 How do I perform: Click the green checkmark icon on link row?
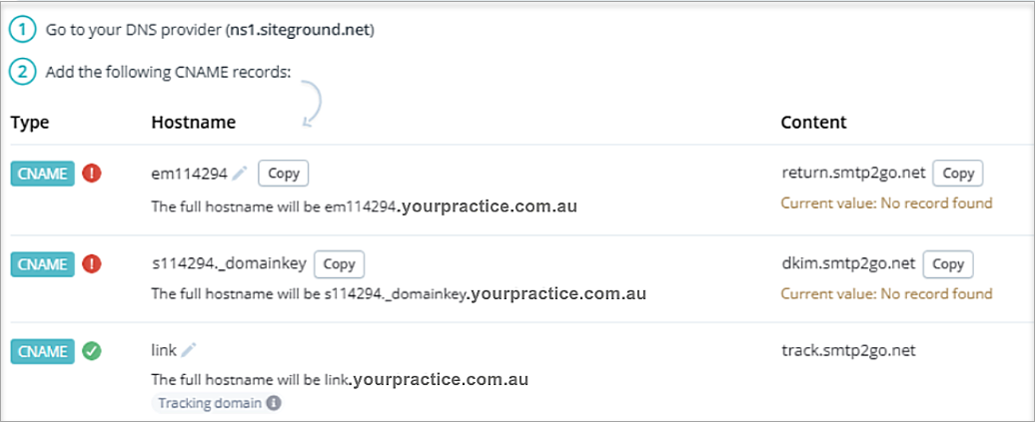[93, 351]
